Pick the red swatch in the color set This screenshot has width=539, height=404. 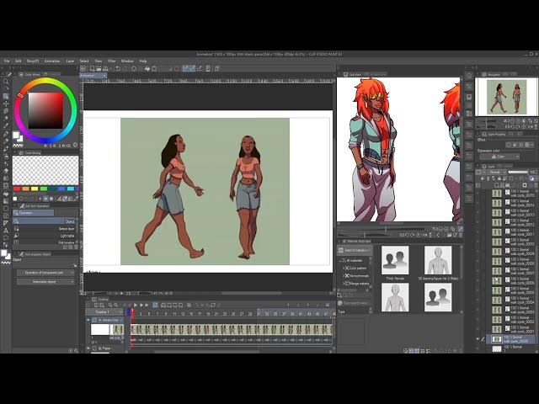coord(17,189)
